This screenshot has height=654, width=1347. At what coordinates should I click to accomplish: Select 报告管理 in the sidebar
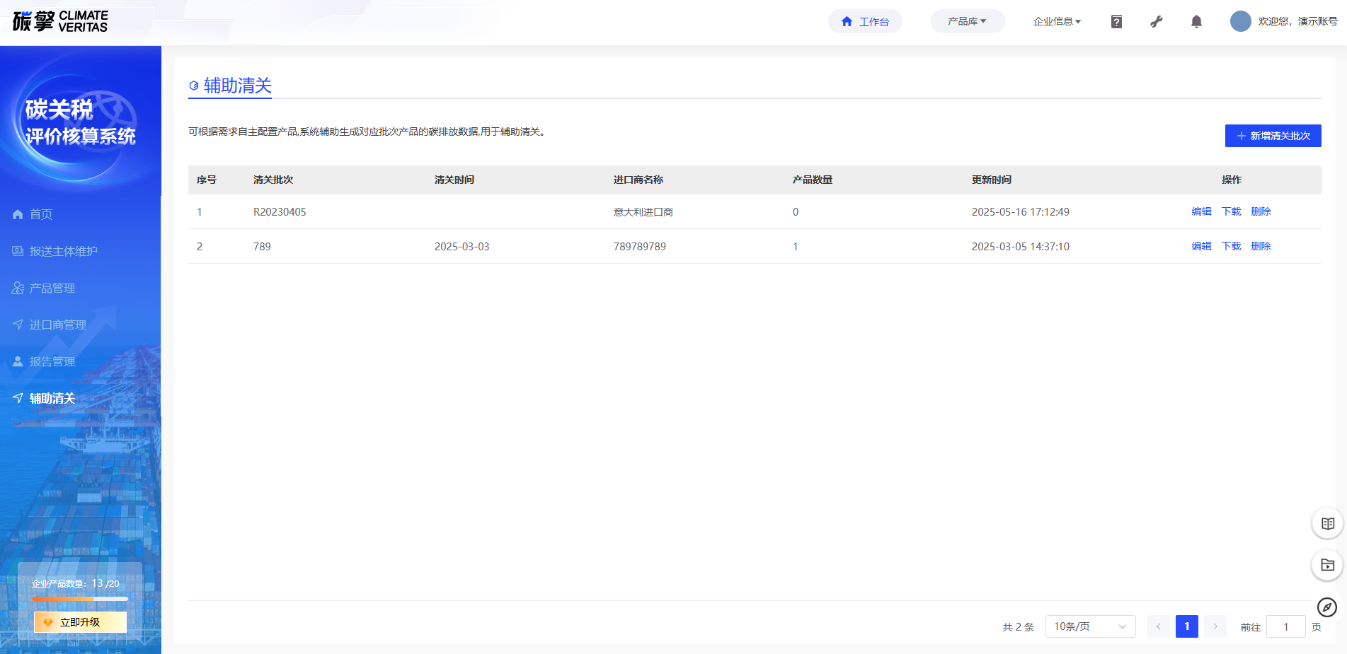pyautogui.click(x=52, y=361)
